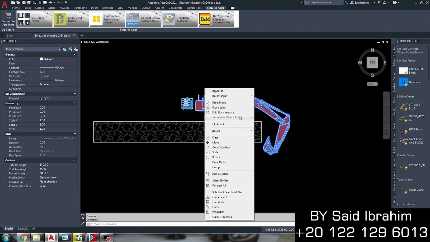This screenshot has height=242, width=430.
Task: Select CC2800.1_SH crawler crane tool
Action: 412,165
